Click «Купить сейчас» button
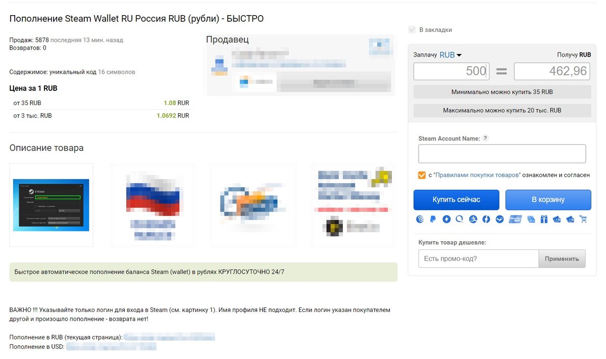The width and height of the screenshot is (606, 359). (x=457, y=200)
